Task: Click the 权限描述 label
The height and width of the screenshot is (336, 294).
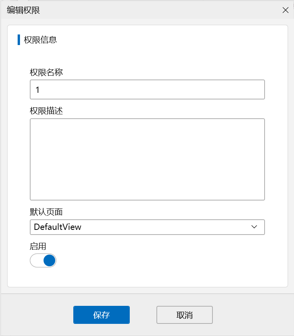Action: 46,111
